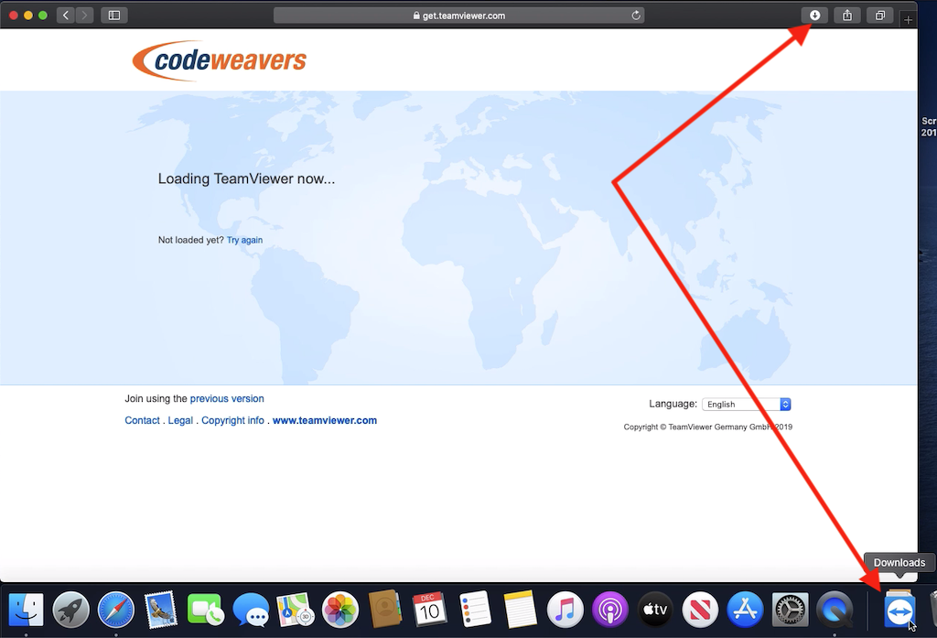
Task: Open QuickTime Player from the Dock
Action: click(x=835, y=610)
